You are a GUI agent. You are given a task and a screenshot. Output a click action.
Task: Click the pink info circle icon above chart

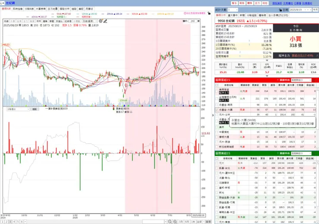185,13
